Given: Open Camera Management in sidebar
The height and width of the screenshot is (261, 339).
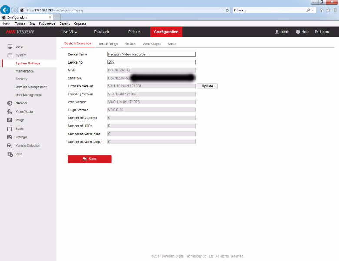Looking at the screenshot, I should pyautogui.click(x=31, y=87).
